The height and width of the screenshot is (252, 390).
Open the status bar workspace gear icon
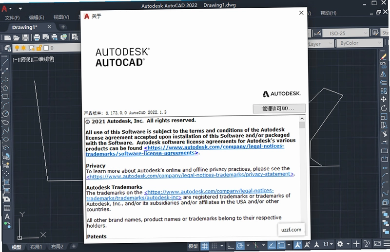(340, 244)
